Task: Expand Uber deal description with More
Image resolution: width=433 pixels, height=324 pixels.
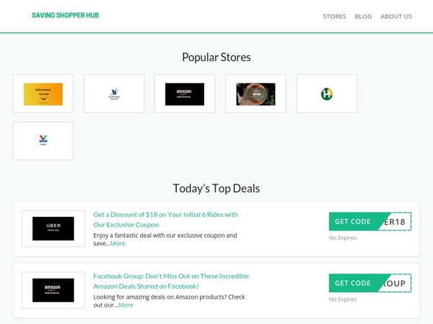Action: tap(118, 243)
